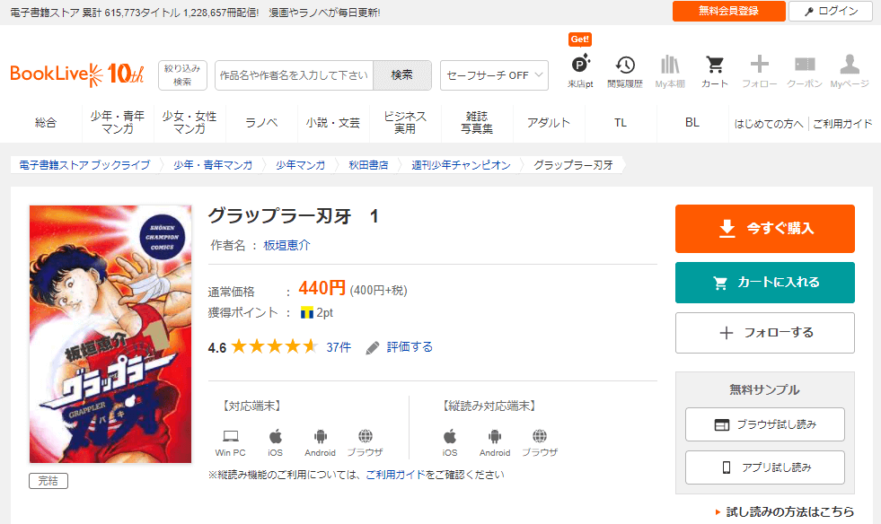Open the 来店pt points icon
Image resolution: width=881 pixels, height=524 pixels.
580,65
